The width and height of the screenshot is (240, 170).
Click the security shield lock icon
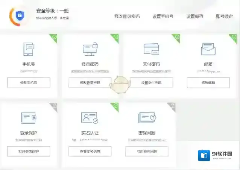[x=19, y=15]
